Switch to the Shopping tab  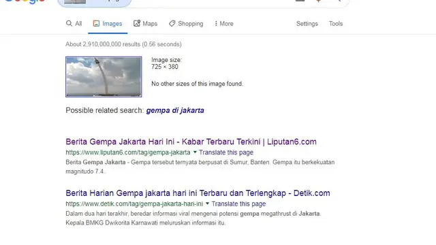pyautogui.click(x=186, y=24)
